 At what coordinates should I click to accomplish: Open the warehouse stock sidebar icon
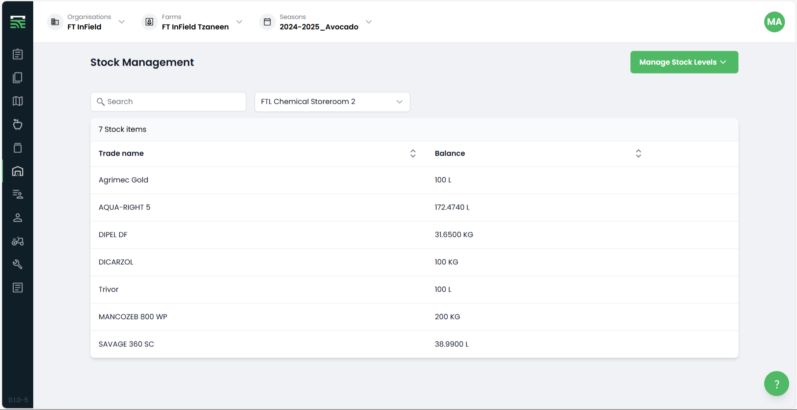(x=18, y=171)
